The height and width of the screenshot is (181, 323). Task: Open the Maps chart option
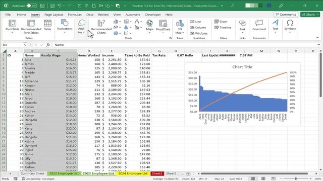(149, 27)
